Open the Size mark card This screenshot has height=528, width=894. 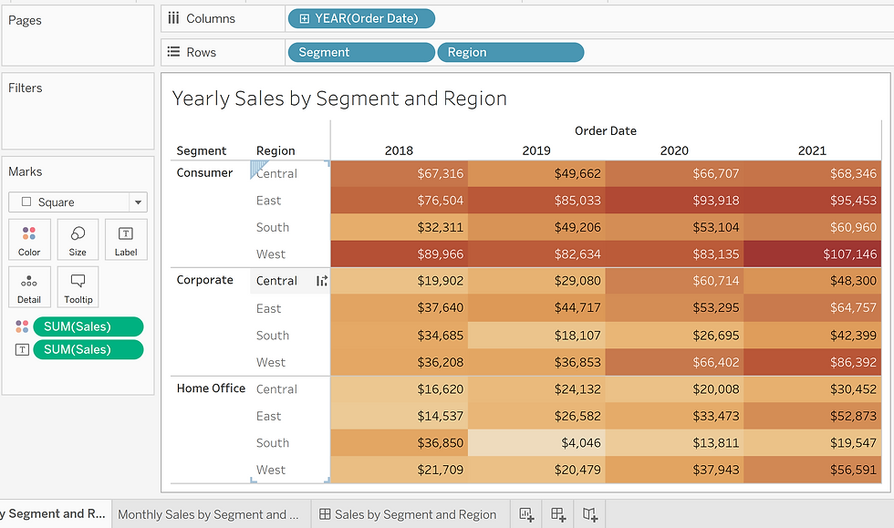78,240
